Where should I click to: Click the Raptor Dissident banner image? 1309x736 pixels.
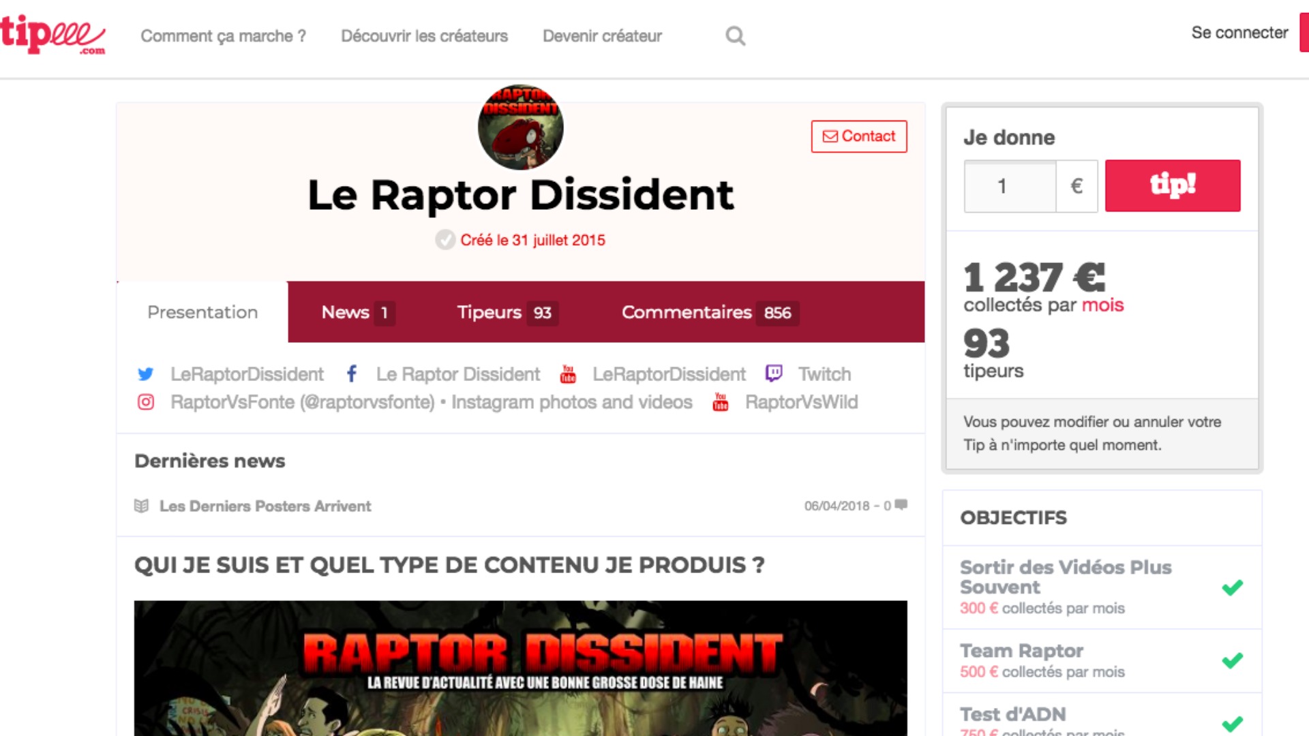(x=521, y=668)
